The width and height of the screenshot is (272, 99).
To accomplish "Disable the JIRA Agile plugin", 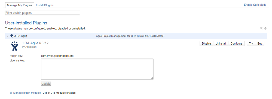I will pos(206,44).
